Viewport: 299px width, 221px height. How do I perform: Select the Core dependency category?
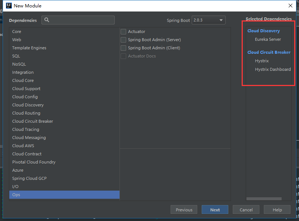click(x=64, y=32)
